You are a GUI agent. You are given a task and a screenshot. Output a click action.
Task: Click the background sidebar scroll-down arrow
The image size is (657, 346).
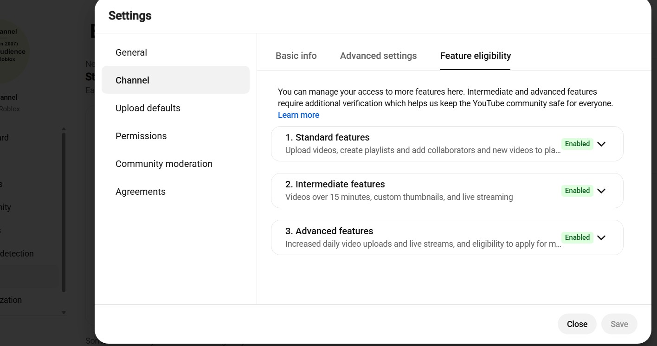click(64, 313)
